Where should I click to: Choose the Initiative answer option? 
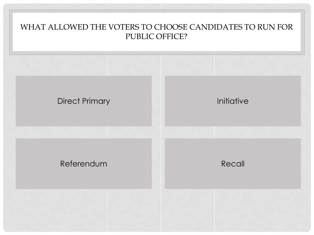[233, 101]
